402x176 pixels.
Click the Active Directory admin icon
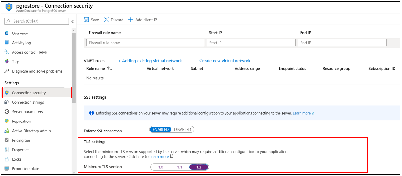(x=7, y=131)
